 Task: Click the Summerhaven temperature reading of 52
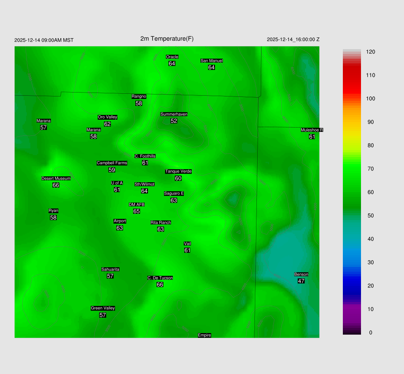pyautogui.click(x=174, y=121)
